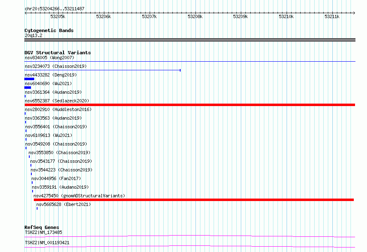Click the 20q13.2 cytogenetic band bar
Screen dimensions: 367x252
click(x=190, y=40)
